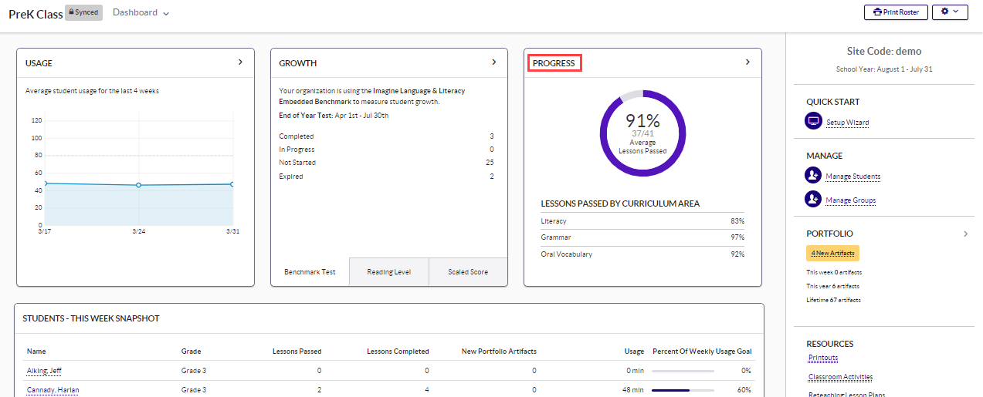Expand the Portfolio section chevron
This screenshot has height=397, width=983.
[x=965, y=234]
